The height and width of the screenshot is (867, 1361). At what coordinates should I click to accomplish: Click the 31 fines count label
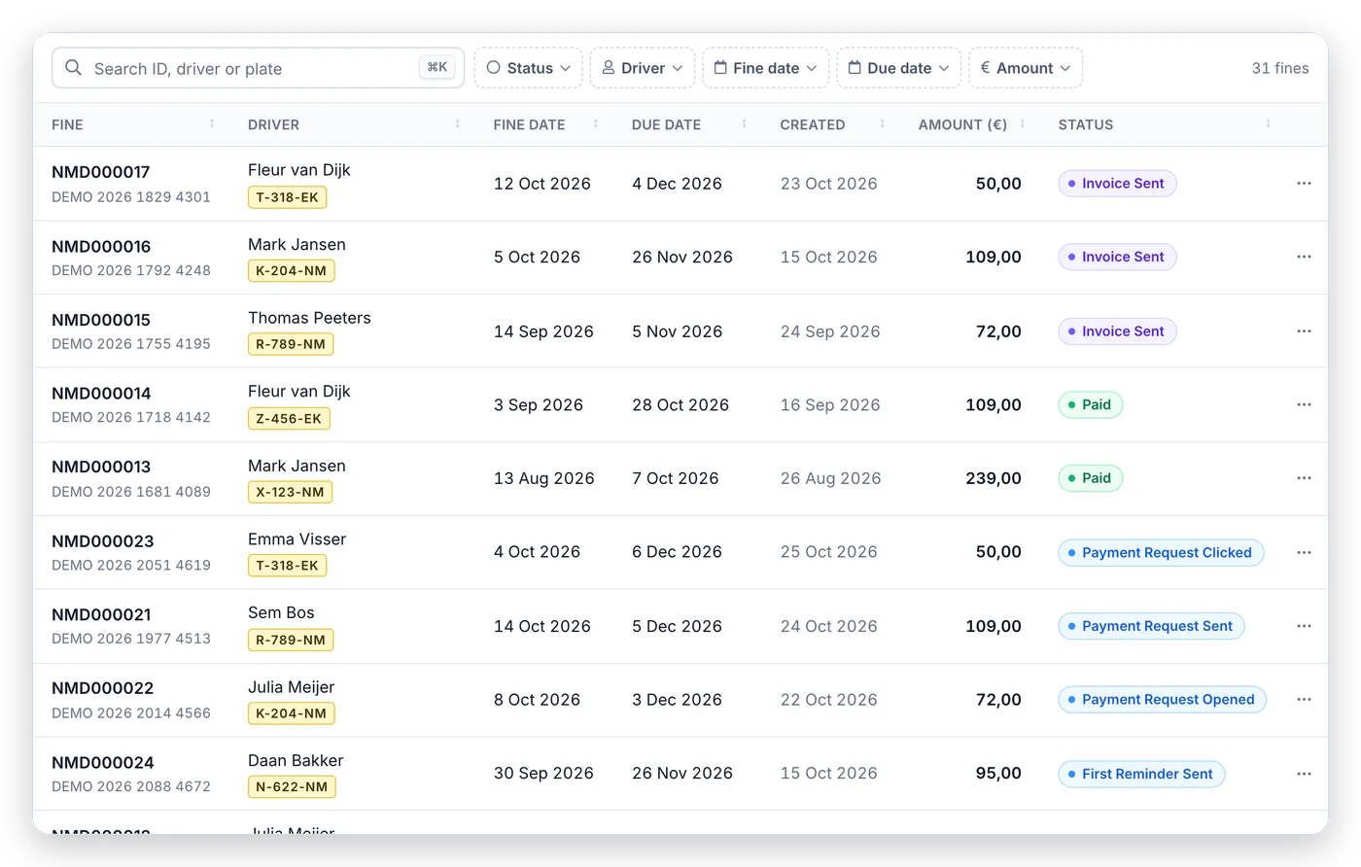point(1280,68)
